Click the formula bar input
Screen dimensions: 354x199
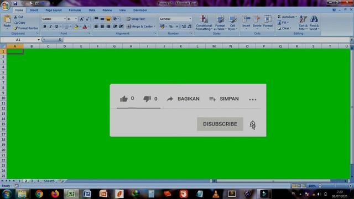(206, 40)
